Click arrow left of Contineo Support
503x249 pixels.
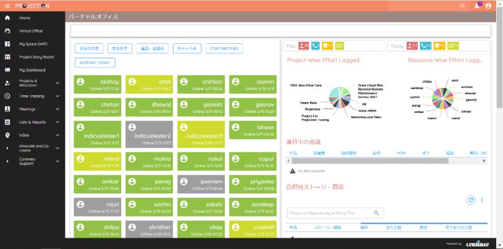(x=8, y=161)
